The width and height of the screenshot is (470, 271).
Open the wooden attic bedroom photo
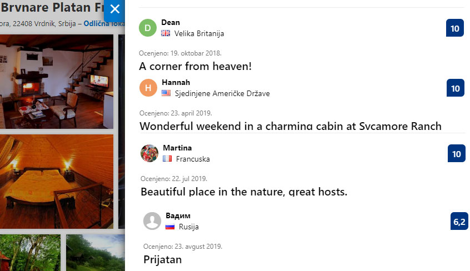(x=56, y=180)
